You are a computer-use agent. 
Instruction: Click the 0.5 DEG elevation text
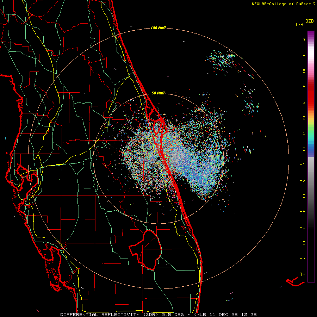[173, 315]
